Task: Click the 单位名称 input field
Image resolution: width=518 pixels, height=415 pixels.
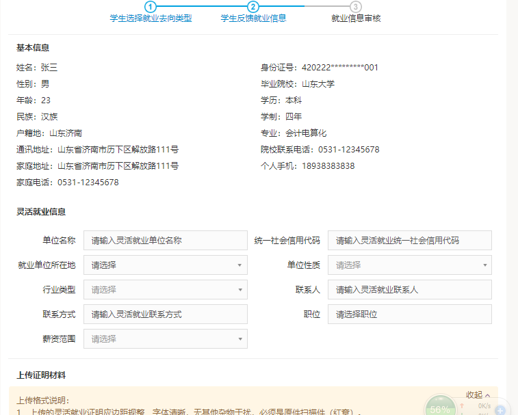Action: [165, 241]
